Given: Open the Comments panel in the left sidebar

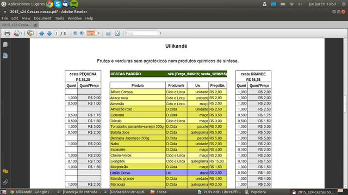Looking at the screenshot, I should click(5, 171).
